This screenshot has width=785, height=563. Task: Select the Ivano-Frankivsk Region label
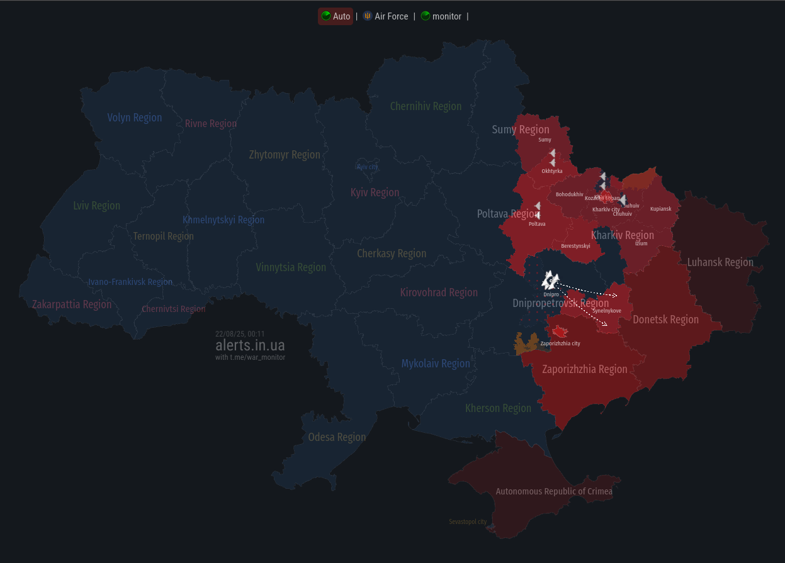pos(130,282)
